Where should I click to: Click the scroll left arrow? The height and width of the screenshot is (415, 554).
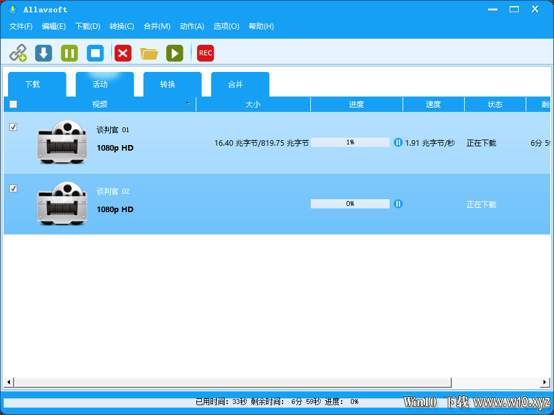[9, 382]
